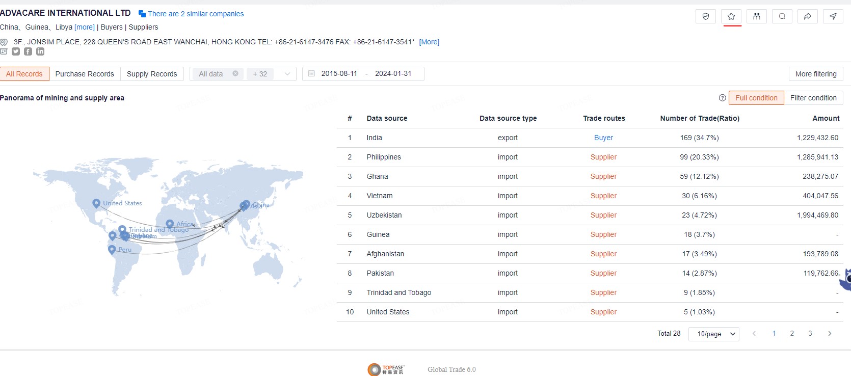Screen dimensions: 851x376
Task: Open the two-people contacts icon button
Action: coord(757,16)
